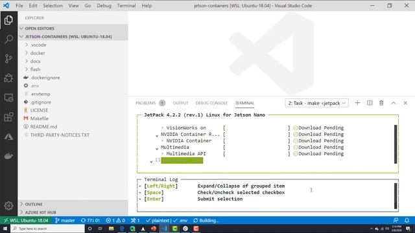Screen dimensions: 415x233
Task: Open Action Center on the taskbar
Action: [x=408, y=228]
